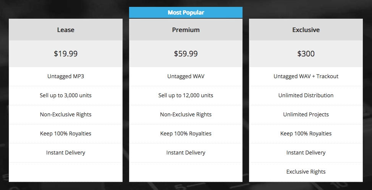Click Sell up to 3,000 units row

pyautogui.click(x=66, y=95)
